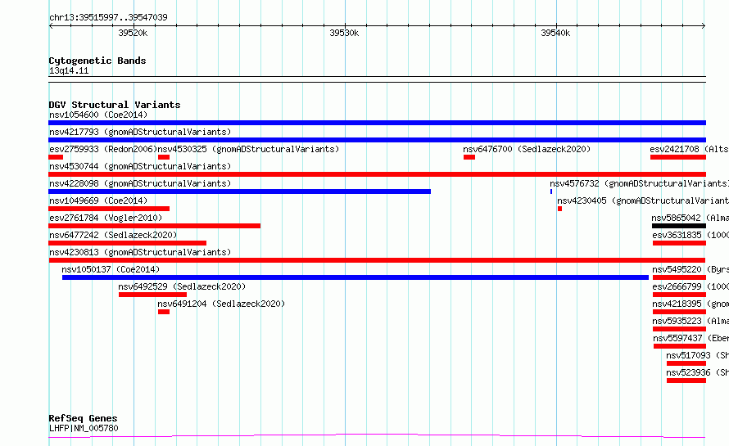Click the left arrow end of the ruler
729x446 pixels.
pyautogui.click(x=51, y=26)
